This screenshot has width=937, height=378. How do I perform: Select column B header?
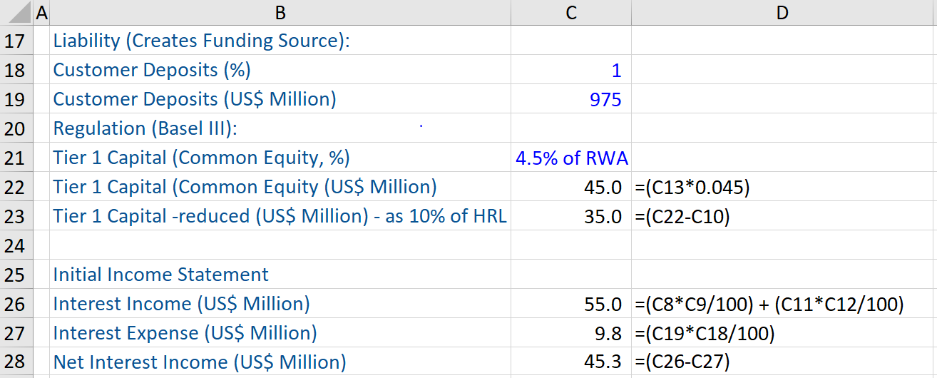280,12
